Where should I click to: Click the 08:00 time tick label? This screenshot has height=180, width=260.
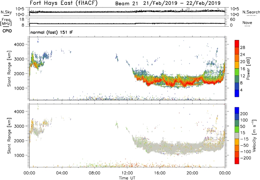click(95, 173)
